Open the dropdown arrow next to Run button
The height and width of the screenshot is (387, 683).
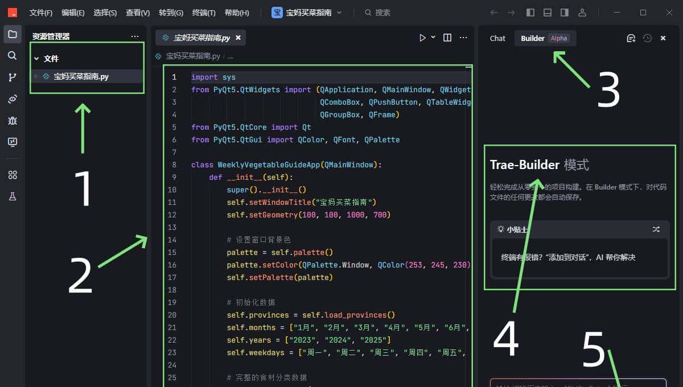click(433, 38)
